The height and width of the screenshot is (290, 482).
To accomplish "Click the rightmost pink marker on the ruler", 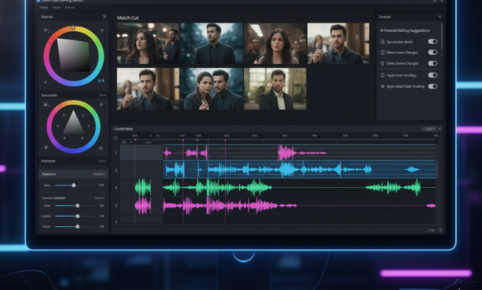I will coord(225,140).
